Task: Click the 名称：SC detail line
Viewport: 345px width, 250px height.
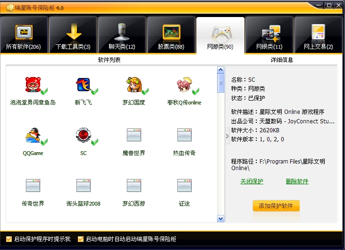Action: tap(243, 80)
